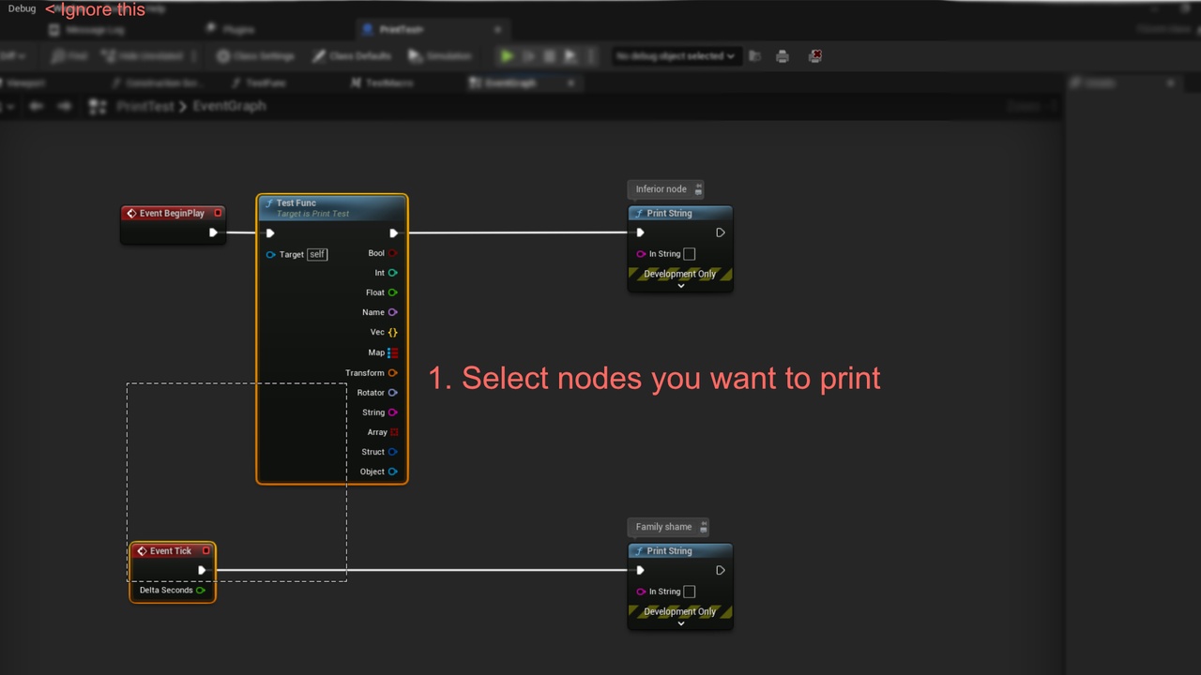
Task: Click the exec output pin of Test Func
Action: tap(393, 232)
